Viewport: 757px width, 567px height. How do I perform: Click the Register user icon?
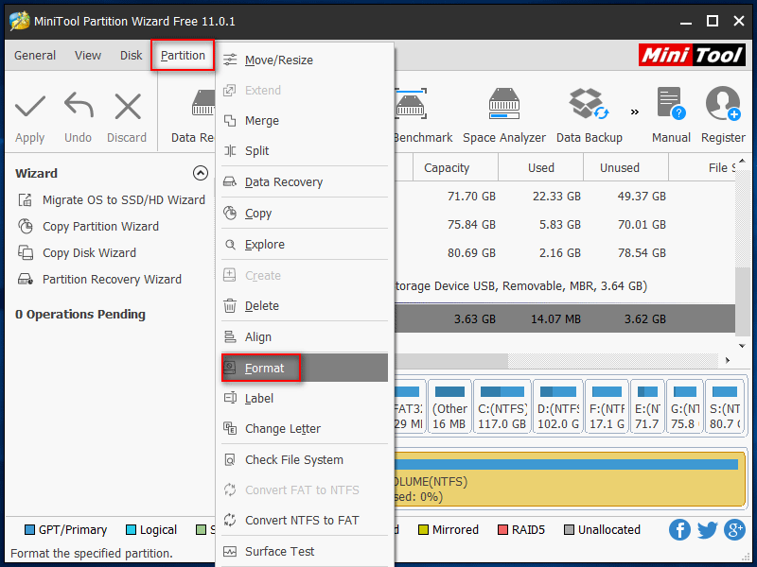tap(723, 103)
